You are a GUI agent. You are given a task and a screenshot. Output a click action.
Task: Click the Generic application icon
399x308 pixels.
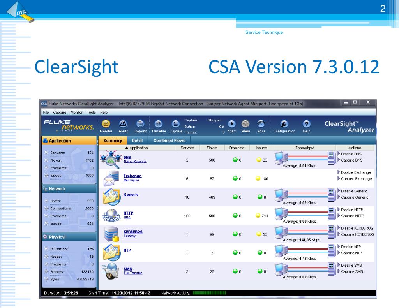pos(111,197)
